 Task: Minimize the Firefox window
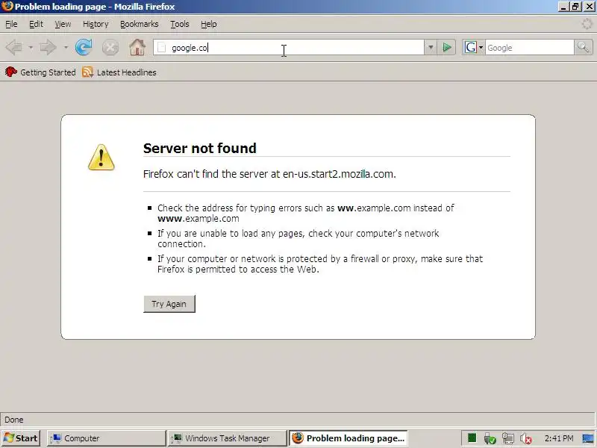563,7
